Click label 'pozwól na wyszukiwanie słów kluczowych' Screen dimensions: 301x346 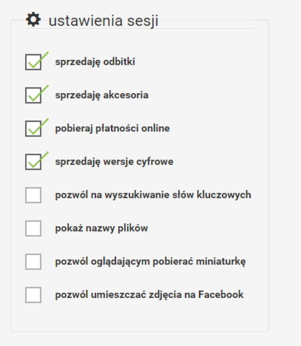pyautogui.click(x=153, y=195)
